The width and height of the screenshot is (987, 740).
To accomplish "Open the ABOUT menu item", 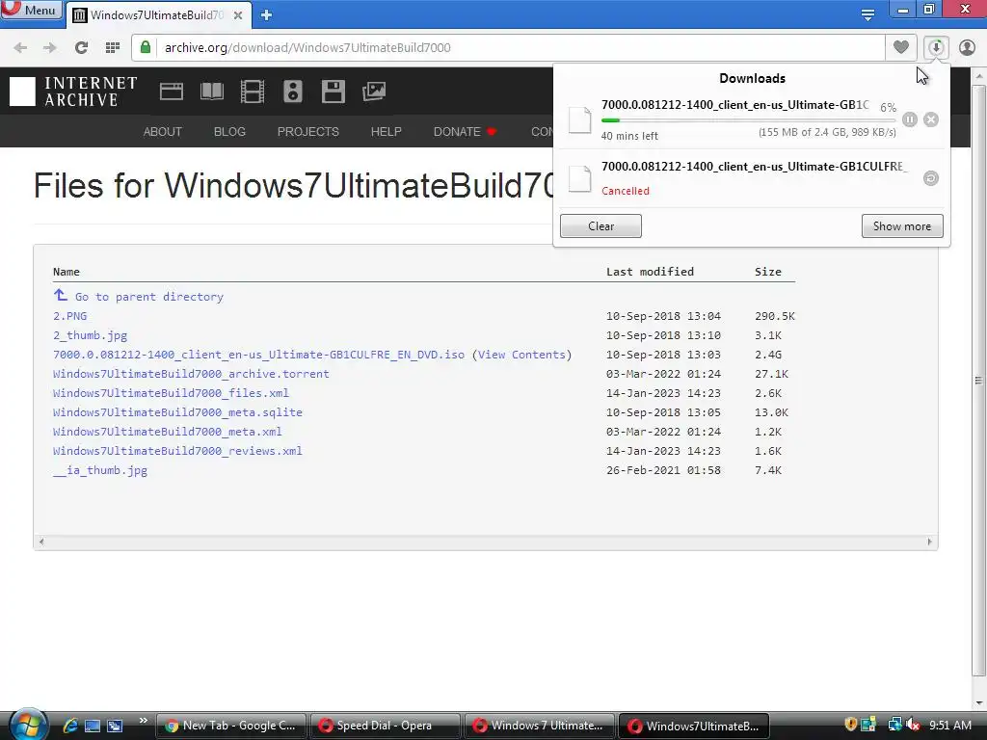I will tap(162, 131).
